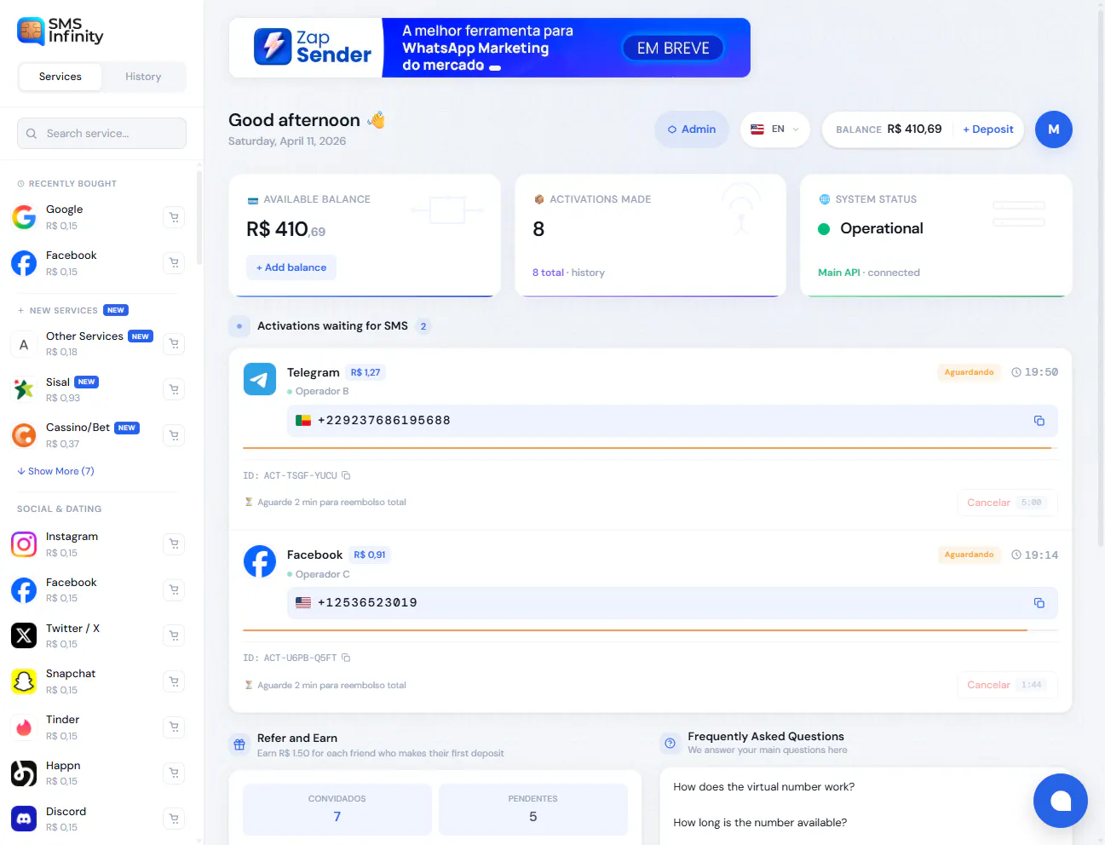The image size is (1105, 845).
Task: Copy the Facebook number +12536523019
Action: pyautogui.click(x=1039, y=603)
